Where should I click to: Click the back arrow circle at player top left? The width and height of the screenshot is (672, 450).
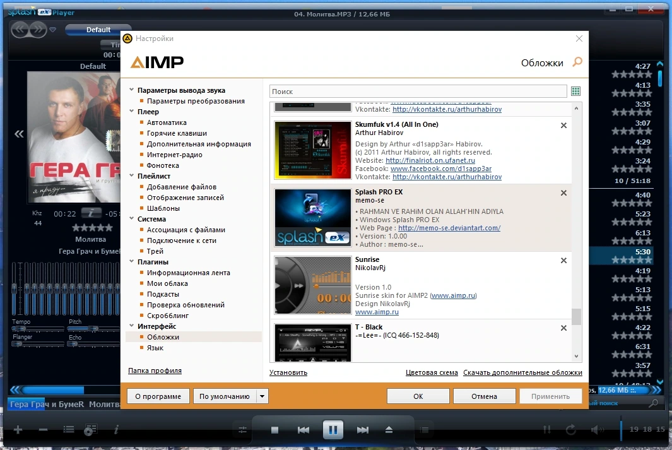(x=20, y=30)
